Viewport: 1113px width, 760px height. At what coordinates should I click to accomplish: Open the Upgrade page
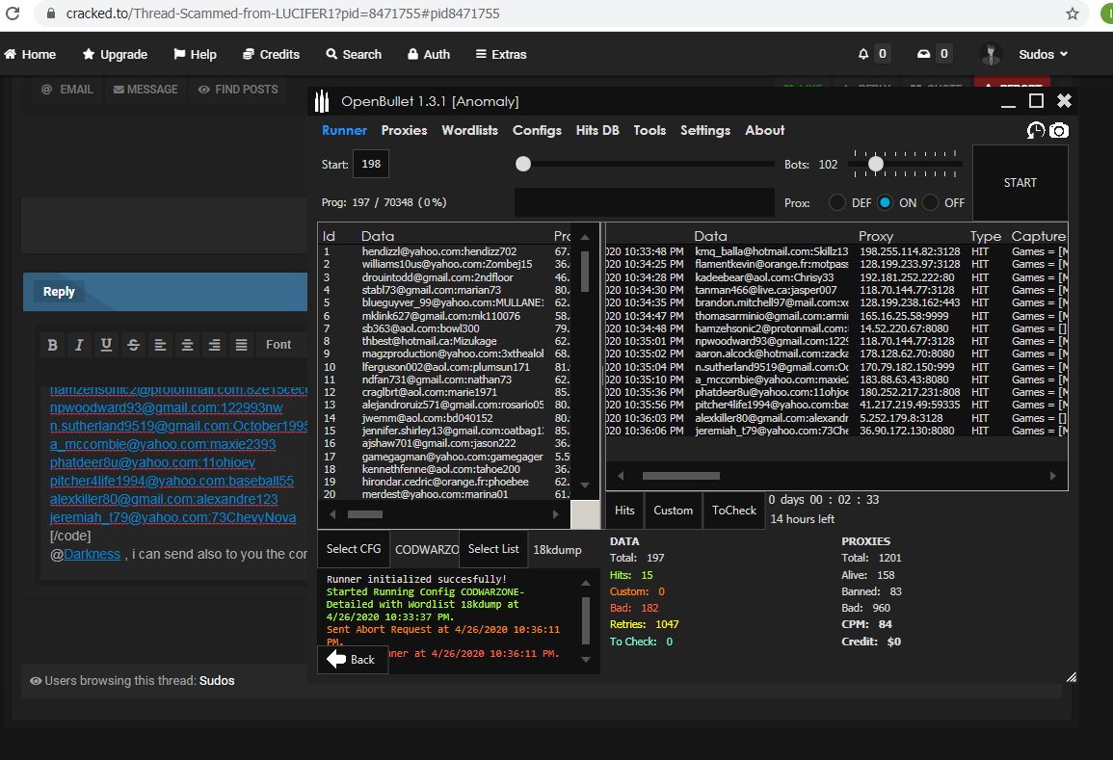click(x=115, y=54)
